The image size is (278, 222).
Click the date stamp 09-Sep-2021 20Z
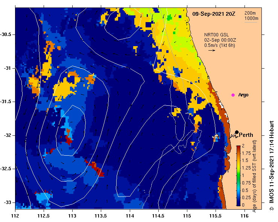(x=214, y=14)
